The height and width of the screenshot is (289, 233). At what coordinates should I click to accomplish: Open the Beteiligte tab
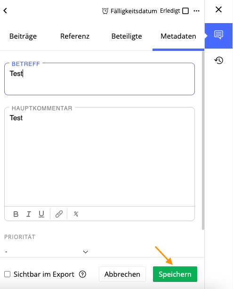[x=127, y=36]
